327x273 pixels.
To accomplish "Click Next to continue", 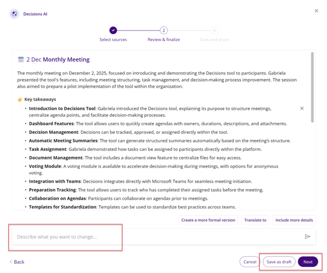I will tap(307, 262).
